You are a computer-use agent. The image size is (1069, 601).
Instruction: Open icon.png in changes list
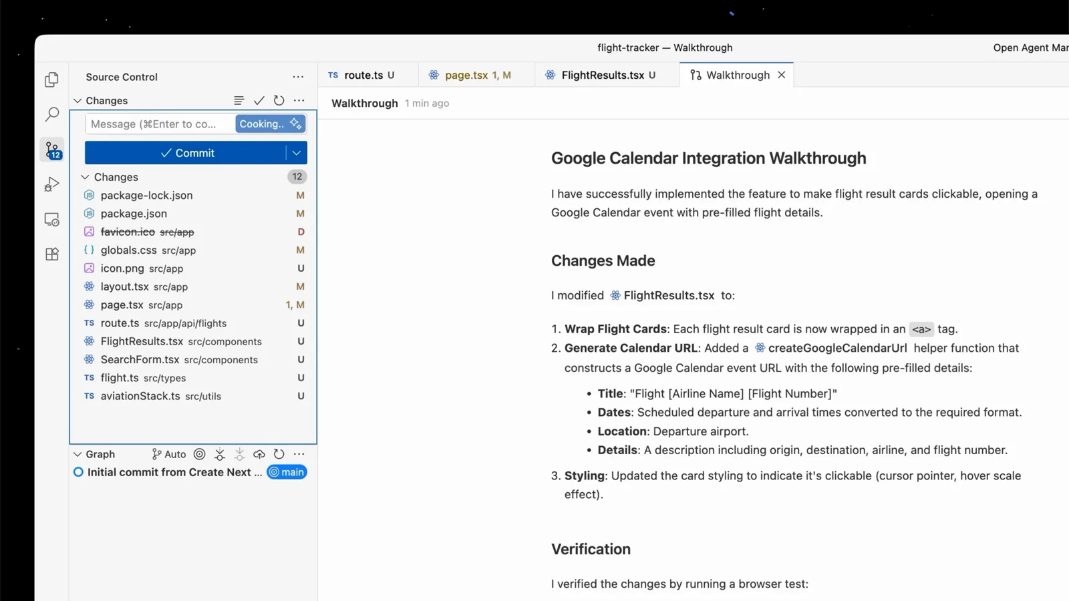(x=193, y=268)
